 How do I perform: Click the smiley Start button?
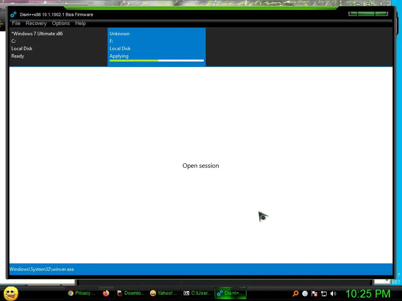pyautogui.click(x=11, y=293)
